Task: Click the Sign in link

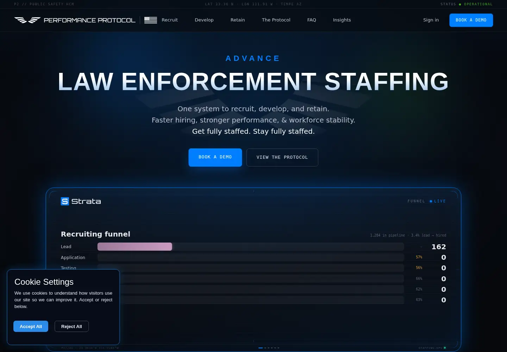Action: pyautogui.click(x=431, y=20)
